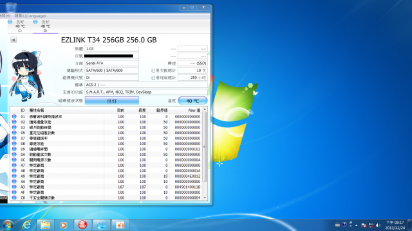
Task: Click the rotation rate field showing (SSD)
Action: (192, 63)
